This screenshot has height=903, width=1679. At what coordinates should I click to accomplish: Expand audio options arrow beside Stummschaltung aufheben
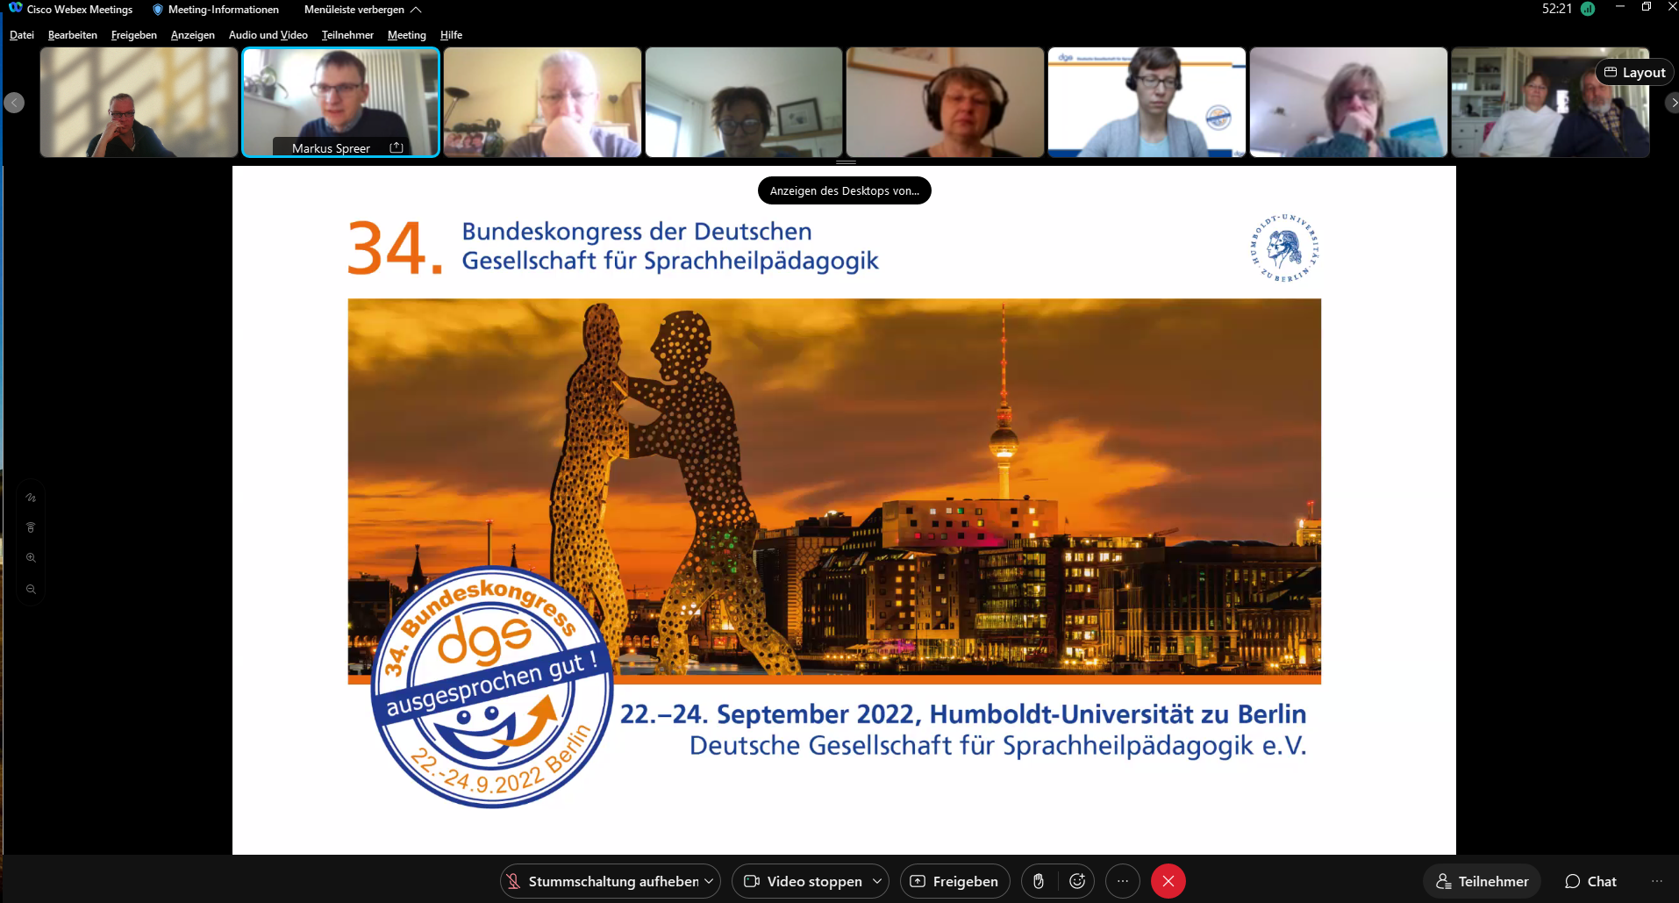click(709, 881)
